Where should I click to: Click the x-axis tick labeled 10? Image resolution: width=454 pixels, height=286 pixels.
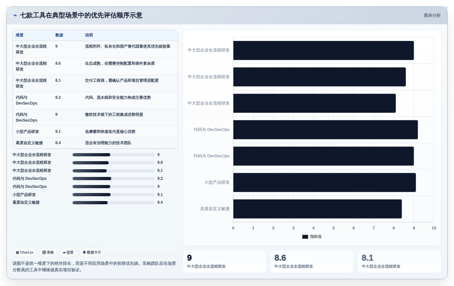434,228
